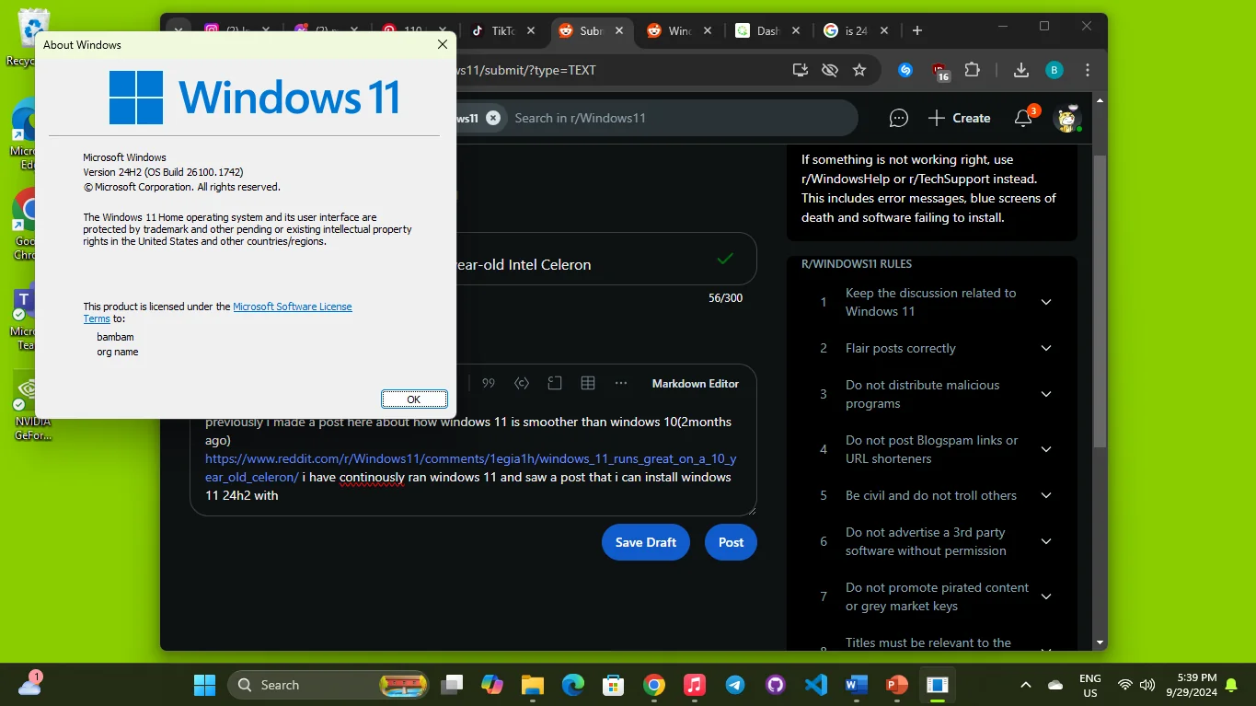1256x706 pixels.
Task: Expand rule 3 Do not distribute malicious programs
Action: pos(1045,394)
